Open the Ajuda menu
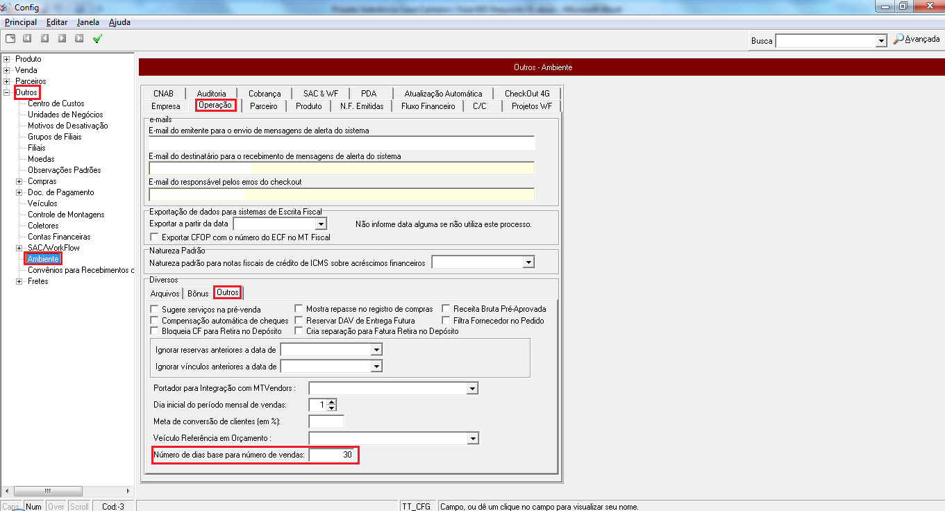The image size is (945, 511). click(x=119, y=22)
